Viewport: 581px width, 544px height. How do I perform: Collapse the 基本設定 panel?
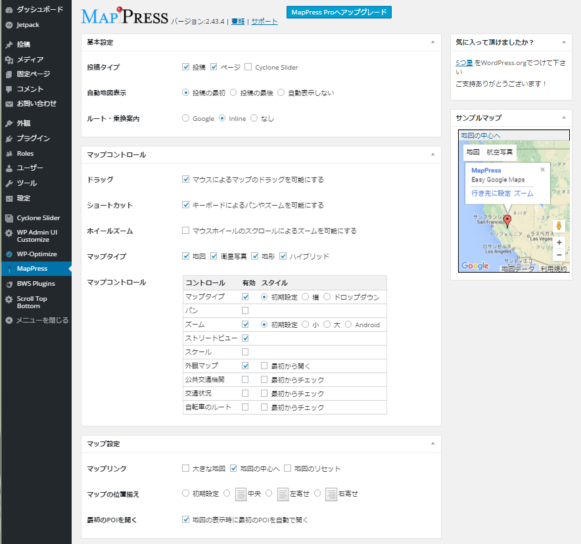[x=432, y=41]
